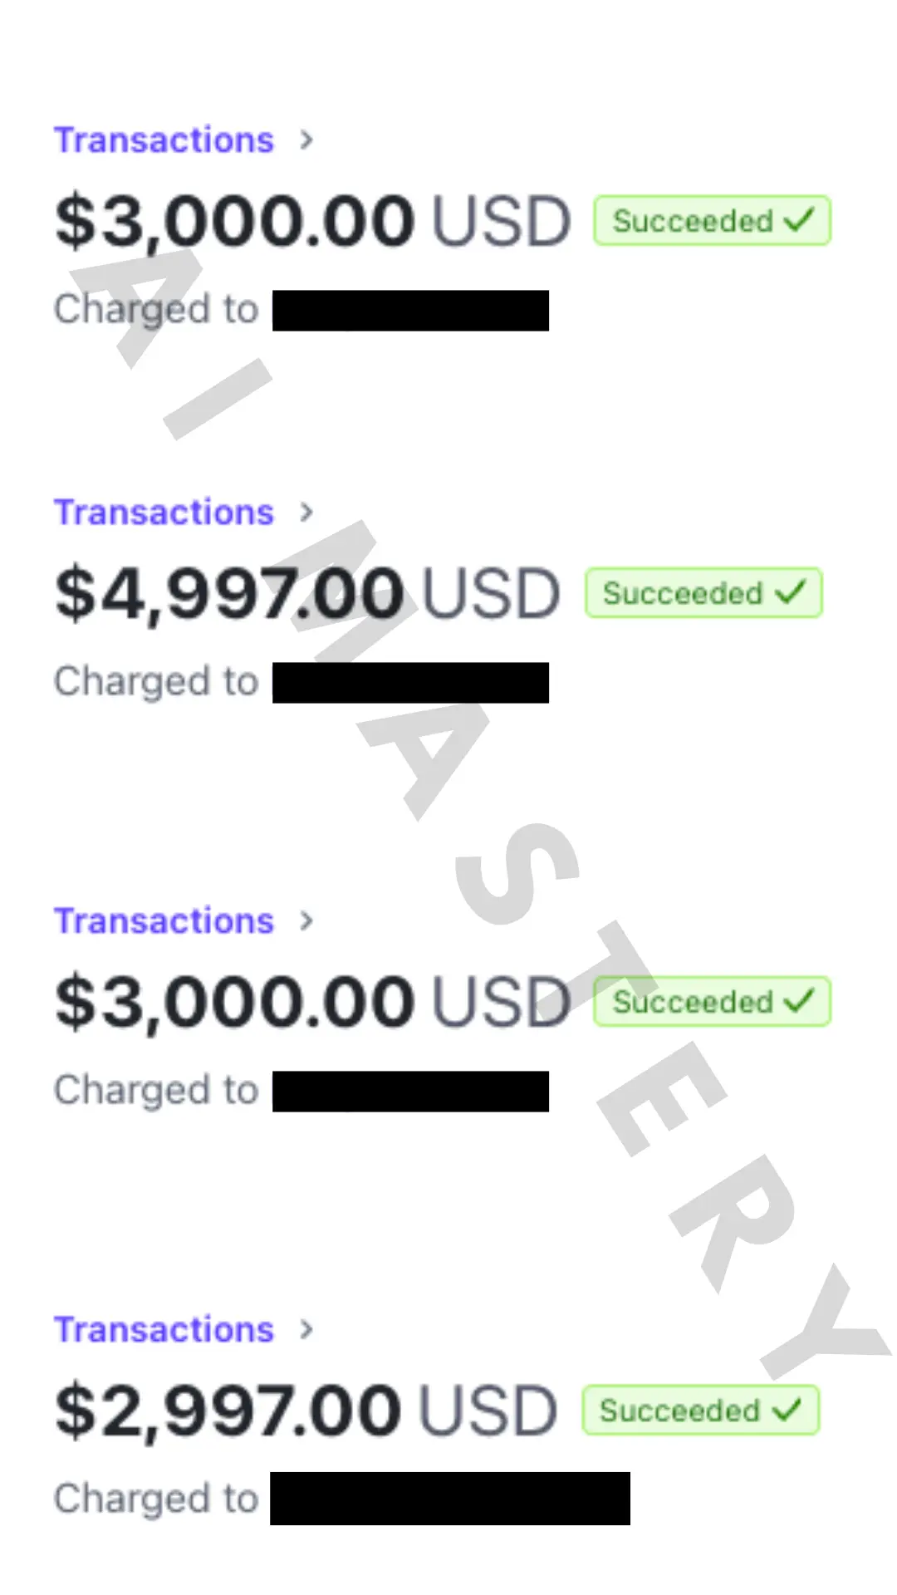Viewport: 897px width, 1595px height.
Task: Expand the chevron beside the third Transactions link
Action: [x=306, y=921]
